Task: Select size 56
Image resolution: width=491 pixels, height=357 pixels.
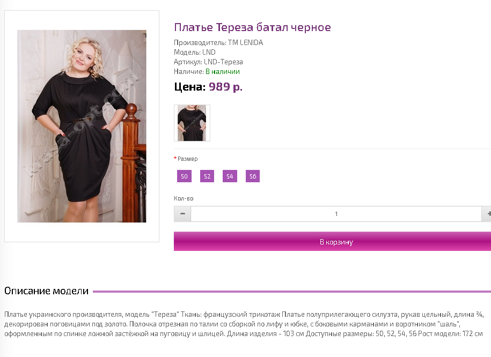Action: click(253, 176)
